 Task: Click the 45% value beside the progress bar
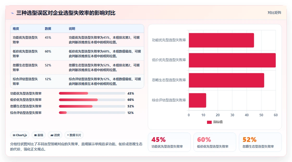131,94
